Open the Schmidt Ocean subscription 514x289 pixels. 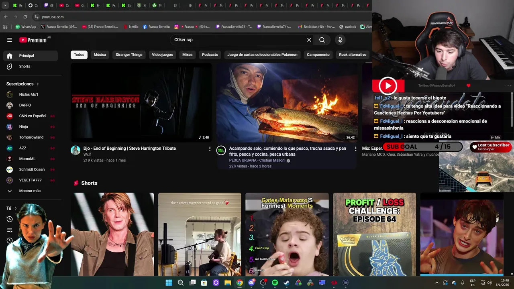tap(31, 169)
